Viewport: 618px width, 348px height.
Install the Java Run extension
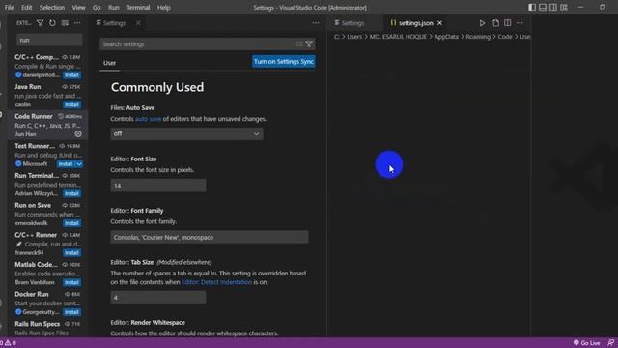point(71,104)
